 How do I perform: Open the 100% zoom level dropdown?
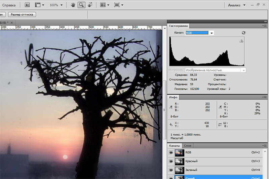pyautogui.click(x=61, y=5)
